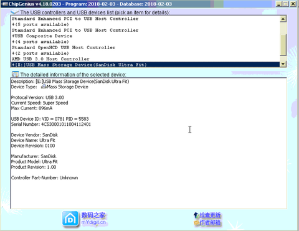Click the detailed information header icon
Viewport: 299px width, 231px height.
pos(15,74)
